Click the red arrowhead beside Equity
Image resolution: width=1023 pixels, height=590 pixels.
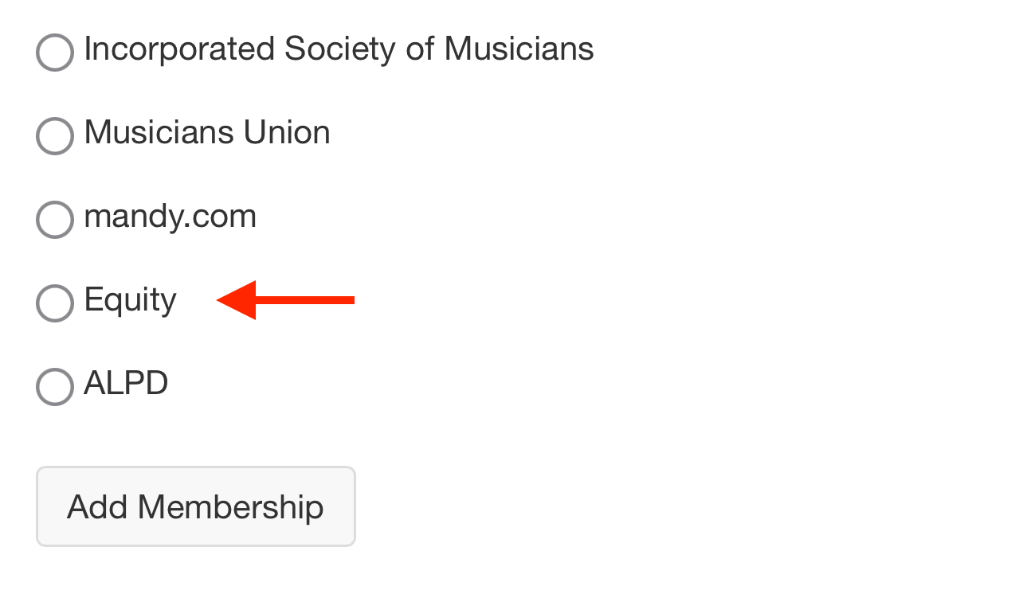click(x=237, y=300)
